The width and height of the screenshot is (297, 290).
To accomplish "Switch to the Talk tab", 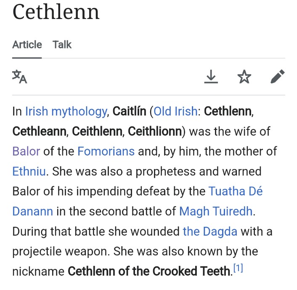I will [62, 45].
